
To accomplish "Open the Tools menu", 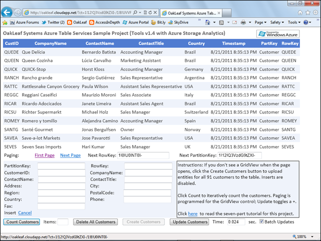I will pos(294,22).
